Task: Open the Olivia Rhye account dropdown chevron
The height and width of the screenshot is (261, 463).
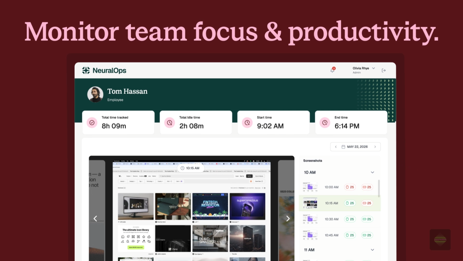Action: [374, 68]
